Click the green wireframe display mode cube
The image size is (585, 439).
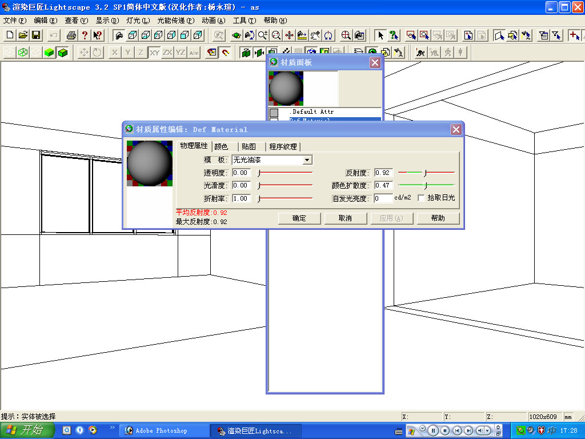coord(23,53)
